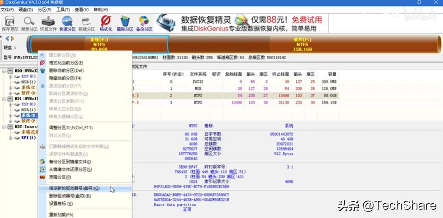The image size is (443, 218).
Task: Click the icon beside 备份分区到镜像文件
Action: [43, 162]
